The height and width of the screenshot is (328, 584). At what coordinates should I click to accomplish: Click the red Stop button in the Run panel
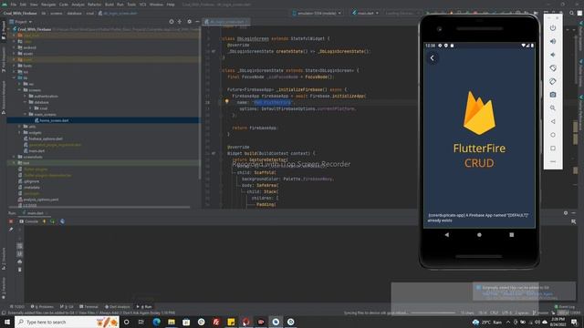coord(11,221)
